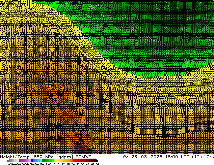Click the dark blue legend swatch above -30
The width and height of the screenshot is (214, 165).
click(32, 160)
